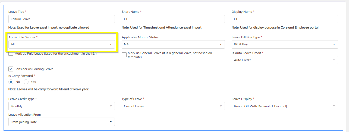Click the Leave Title input field
This screenshot has width=349, height=132.
[x=61, y=19]
